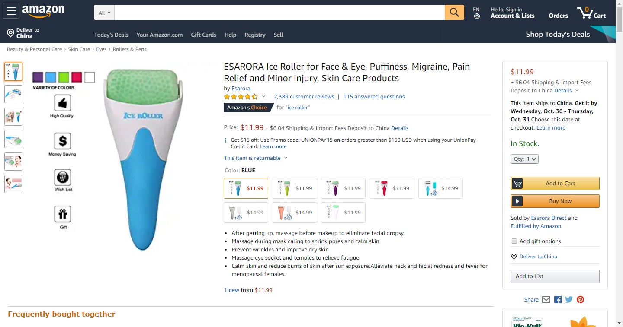
Task: Expand the This item is returnable details
Action: [x=255, y=158]
